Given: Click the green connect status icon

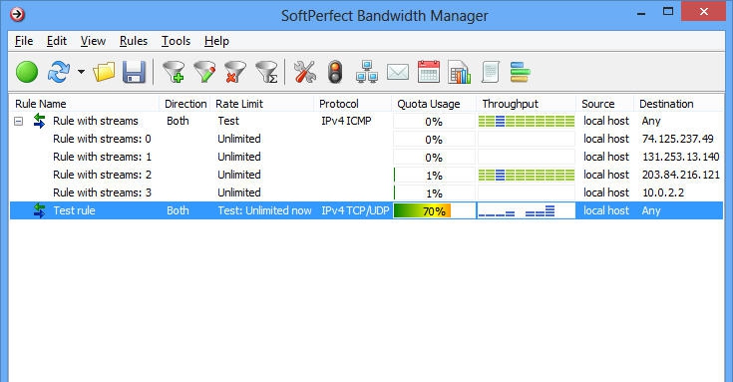Looking at the screenshot, I should (x=27, y=73).
